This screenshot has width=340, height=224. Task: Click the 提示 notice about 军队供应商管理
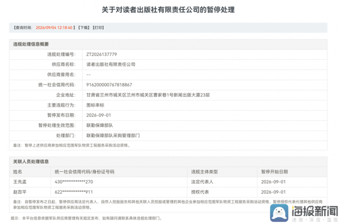[x=86, y=218]
